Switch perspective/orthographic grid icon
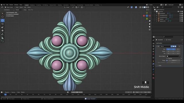The height and width of the screenshot is (103, 184). click(x=149, y=30)
